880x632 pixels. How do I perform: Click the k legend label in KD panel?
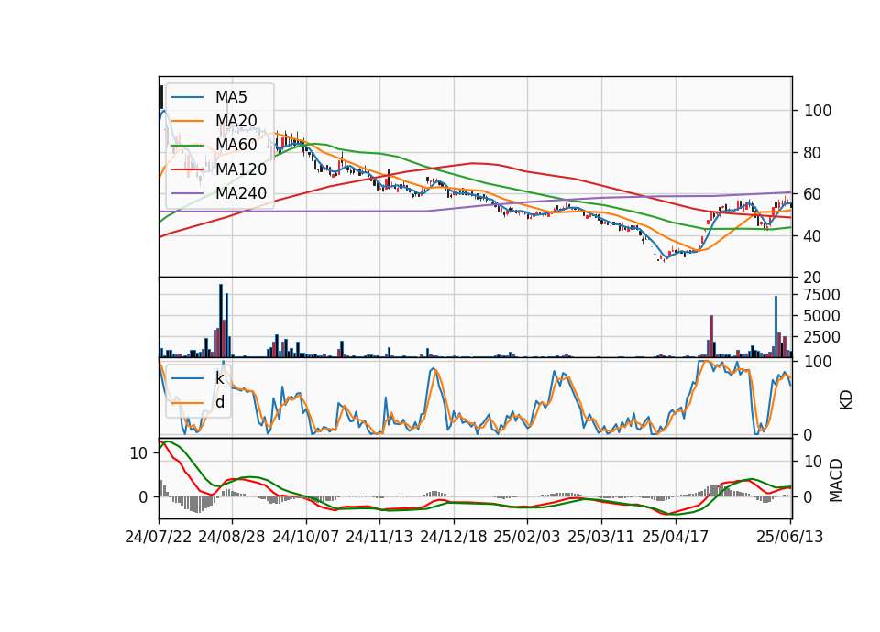[x=219, y=378]
